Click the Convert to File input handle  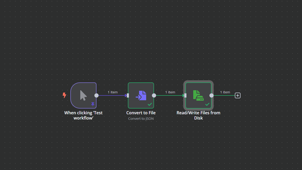coord(128,95)
